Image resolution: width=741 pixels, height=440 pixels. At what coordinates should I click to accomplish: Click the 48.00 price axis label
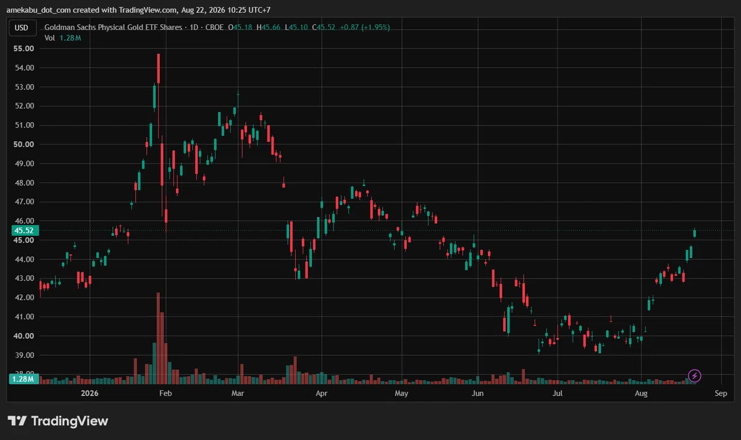point(24,183)
